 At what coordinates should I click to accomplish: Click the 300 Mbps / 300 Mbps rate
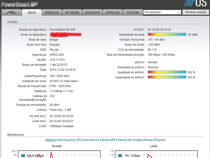click(161, 55)
